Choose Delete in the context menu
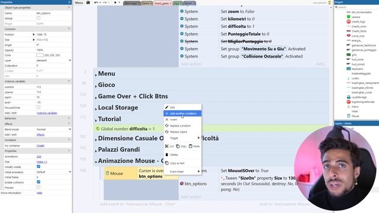Image resolution: width=379 pixels, height=213 pixels. click(182, 154)
